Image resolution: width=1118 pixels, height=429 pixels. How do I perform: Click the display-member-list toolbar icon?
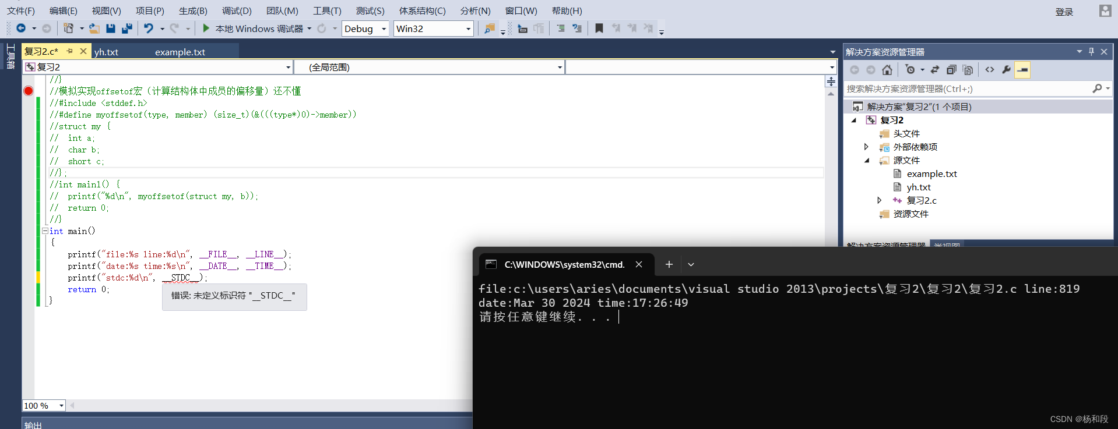click(523, 28)
